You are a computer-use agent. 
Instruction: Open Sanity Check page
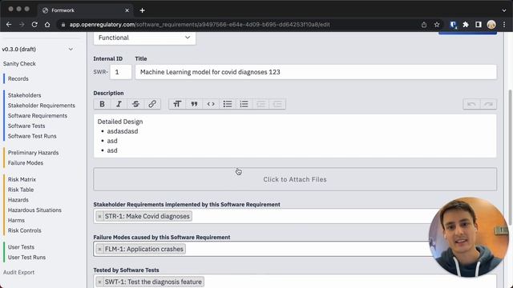point(19,64)
